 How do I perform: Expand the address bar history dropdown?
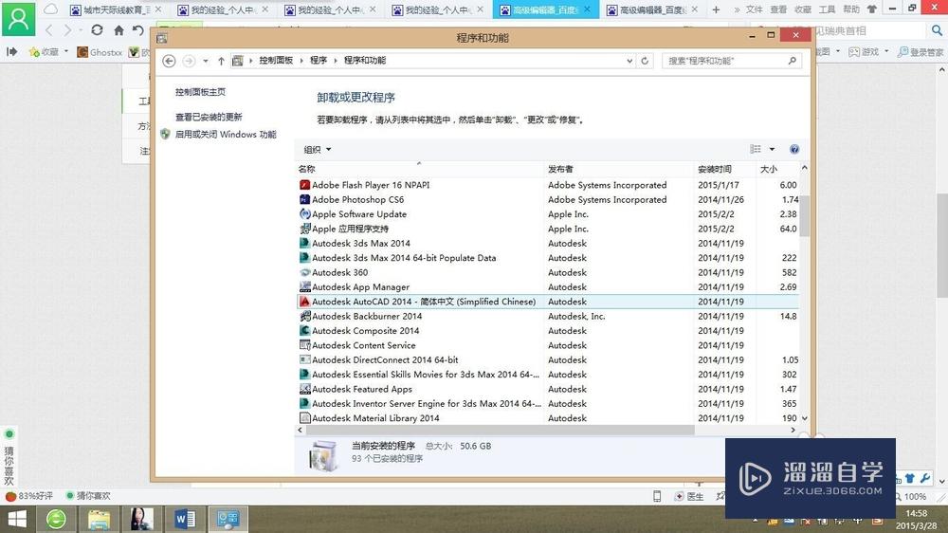coord(629,61)
